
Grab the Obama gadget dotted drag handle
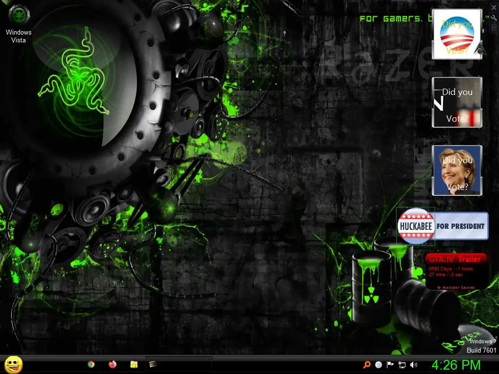pos(494,28)
